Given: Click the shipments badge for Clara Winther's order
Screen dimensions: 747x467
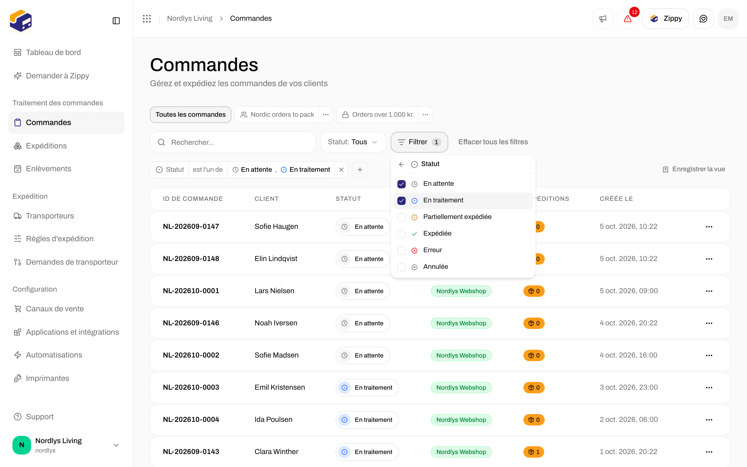Looking at the screenshot, I should click(534, 452).
